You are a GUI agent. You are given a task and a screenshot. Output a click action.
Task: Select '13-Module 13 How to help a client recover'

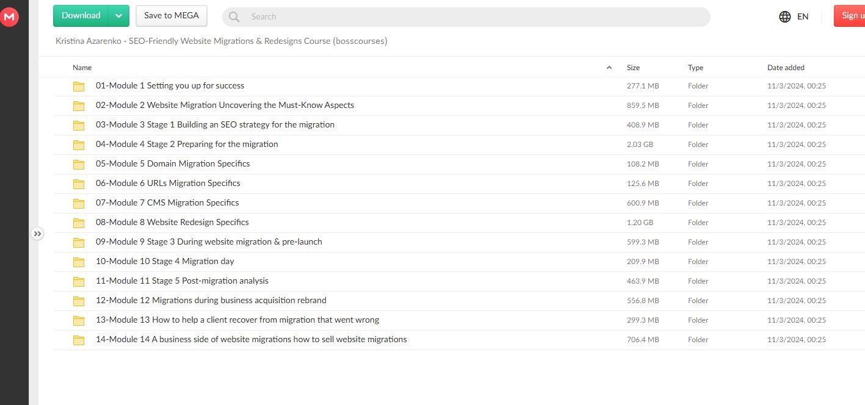(237, 320)
